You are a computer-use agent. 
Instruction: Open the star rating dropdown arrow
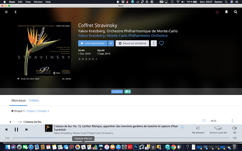[x=96, y=59]
